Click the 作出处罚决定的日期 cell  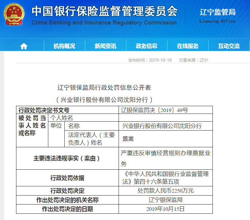[67, 209]
